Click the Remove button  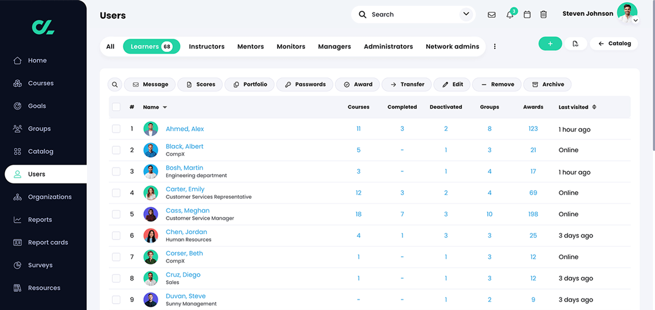[x=497, y=84]
